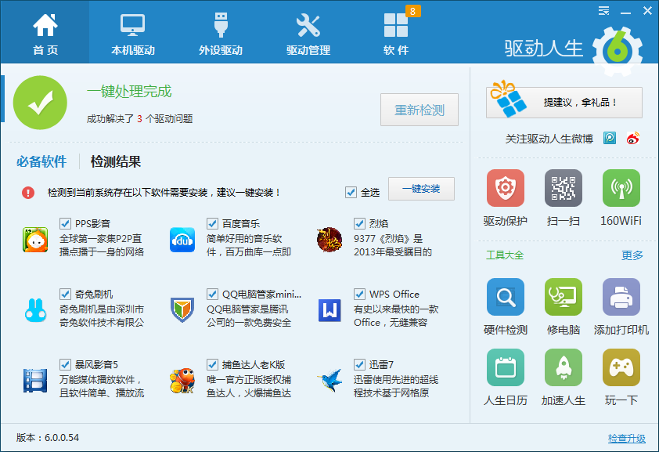Uncheck the 全选 select-all checkbox
This screenshot has height=452, width=659.
[x=351, y=193]
